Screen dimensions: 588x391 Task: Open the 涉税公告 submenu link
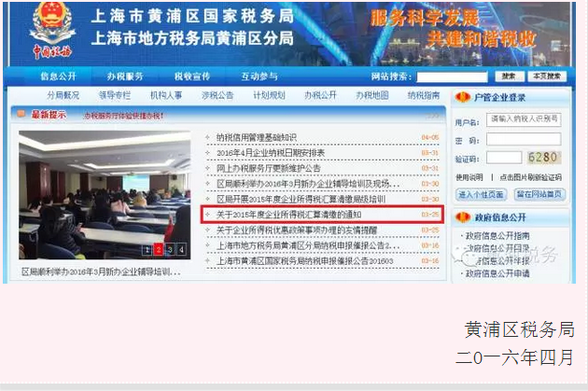[x=217, y=95]
